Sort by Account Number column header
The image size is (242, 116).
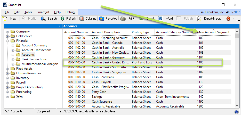(x=76, y=32)
